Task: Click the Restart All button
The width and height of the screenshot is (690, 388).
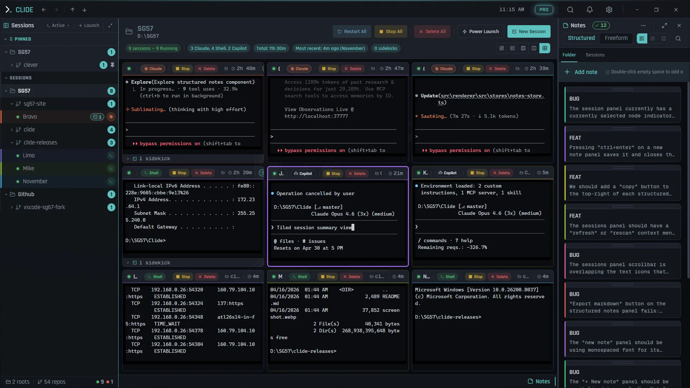Action: coord(352,32)
